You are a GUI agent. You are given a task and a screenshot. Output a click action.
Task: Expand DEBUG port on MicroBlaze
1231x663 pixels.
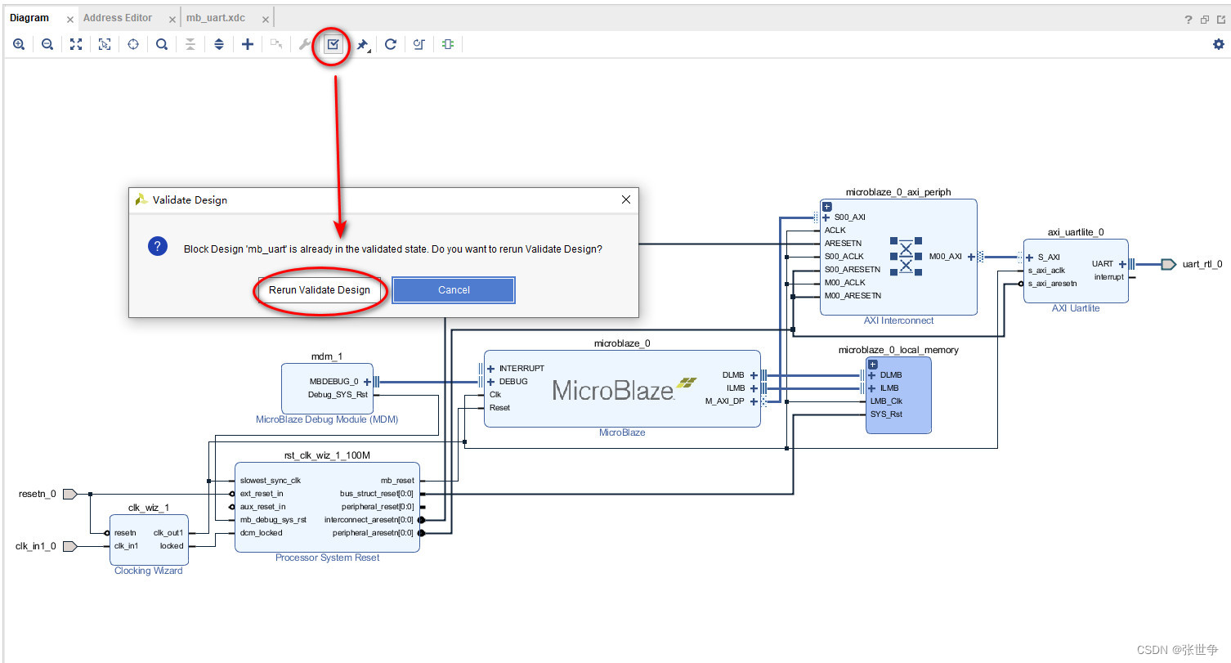point(490,382)
